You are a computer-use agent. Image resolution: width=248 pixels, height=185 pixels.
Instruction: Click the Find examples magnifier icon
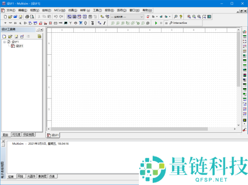pyautogui.click(x=176, y=16)
